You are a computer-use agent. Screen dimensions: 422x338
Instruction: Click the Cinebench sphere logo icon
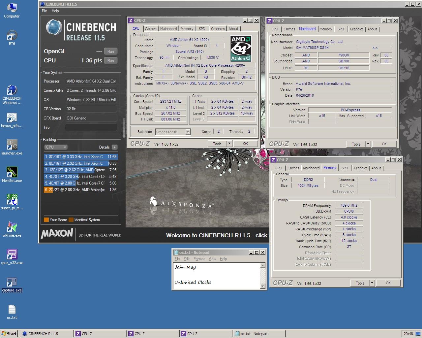54,27
